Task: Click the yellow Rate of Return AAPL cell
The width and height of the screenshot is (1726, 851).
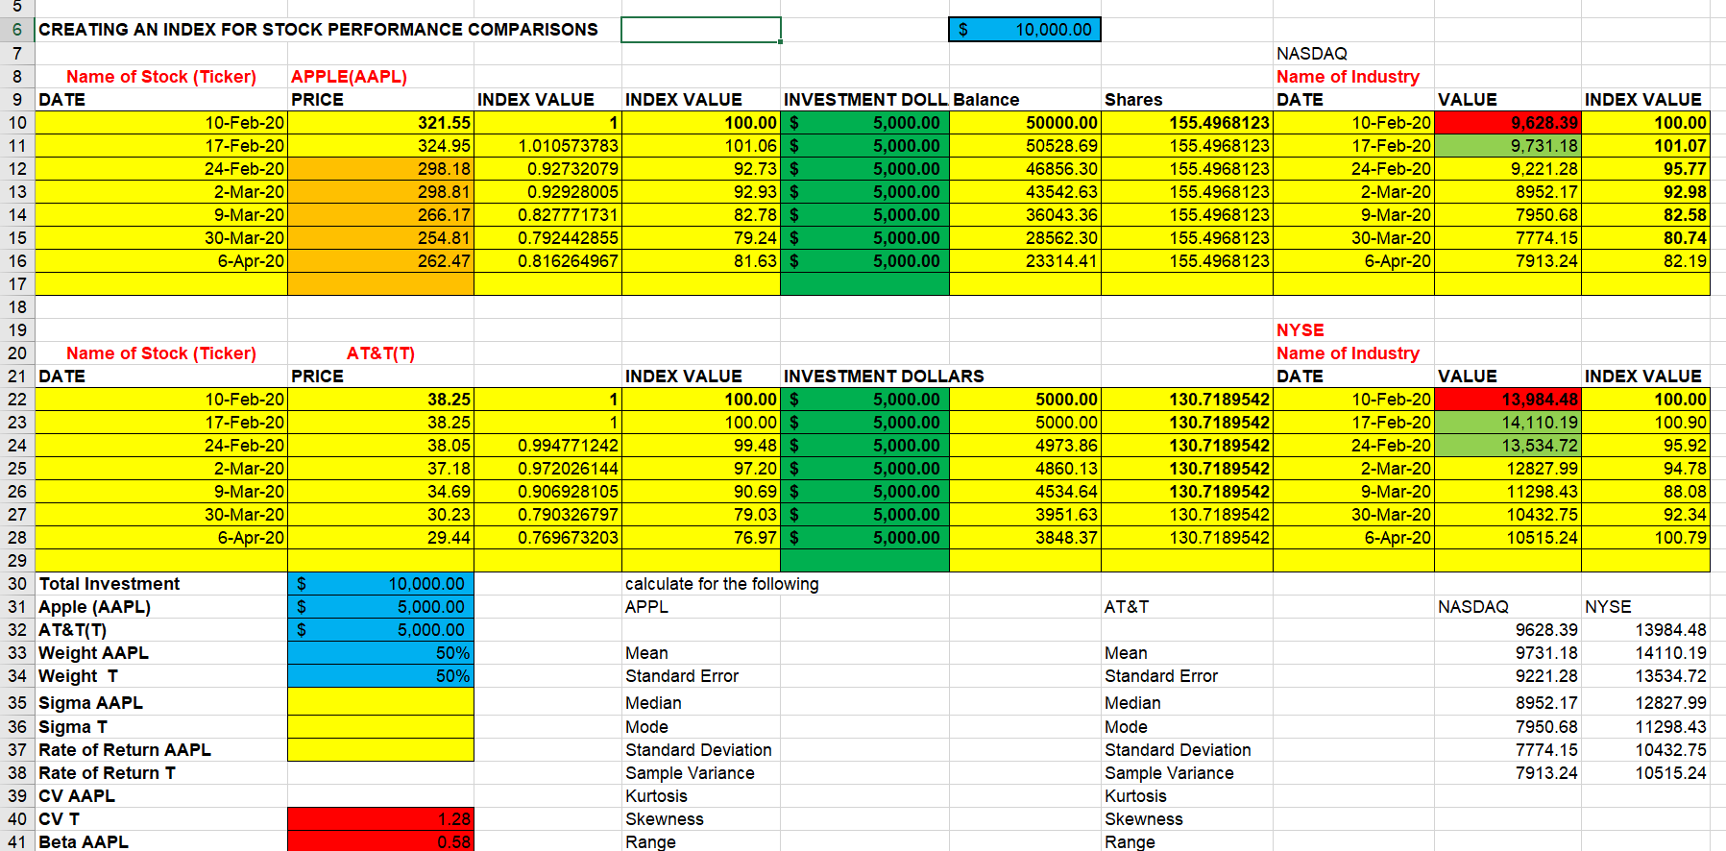Action: (381, 750)
